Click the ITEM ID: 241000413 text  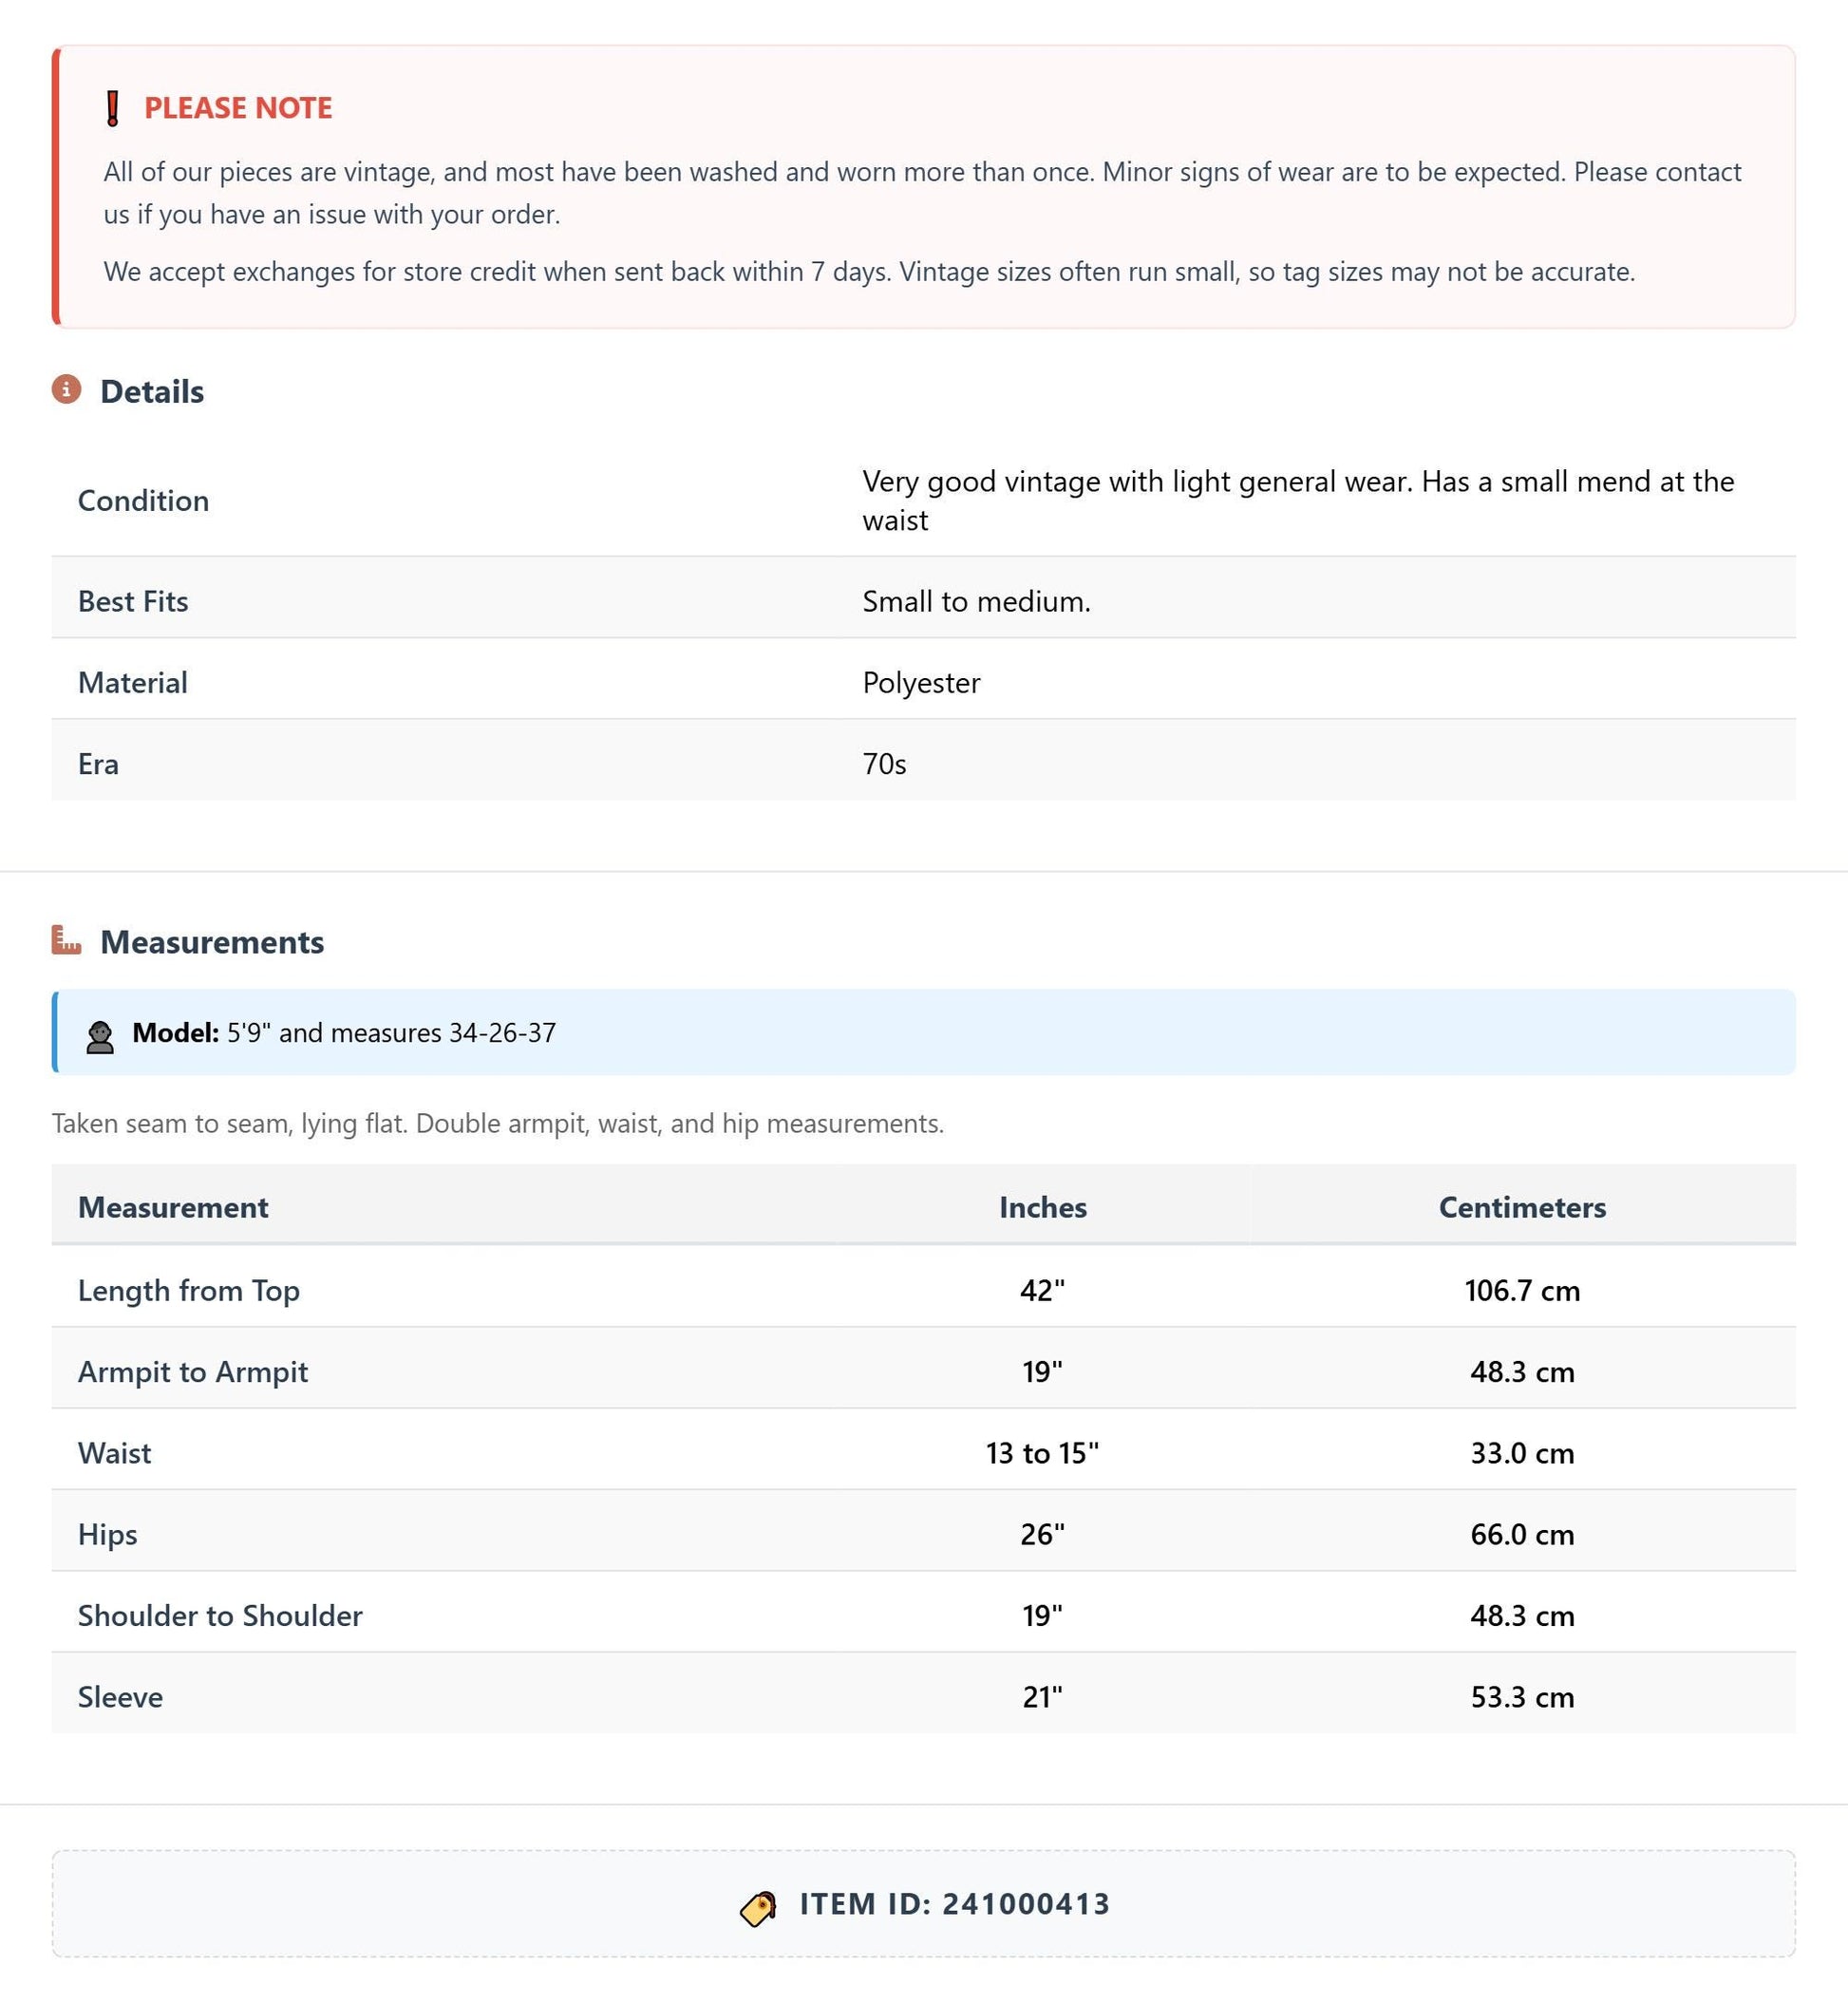[955, 1904]
